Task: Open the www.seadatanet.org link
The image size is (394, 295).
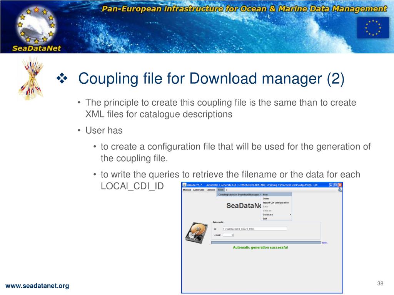Action: 37,286
